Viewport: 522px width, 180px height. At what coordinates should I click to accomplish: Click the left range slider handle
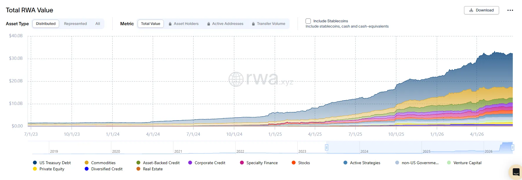(x=326, y=147)
